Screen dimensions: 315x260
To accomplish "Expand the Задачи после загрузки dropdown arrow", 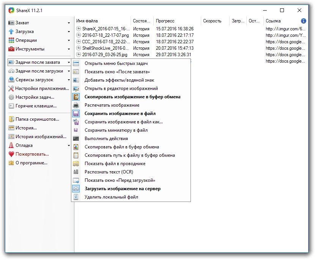I will tap(69, 71).
